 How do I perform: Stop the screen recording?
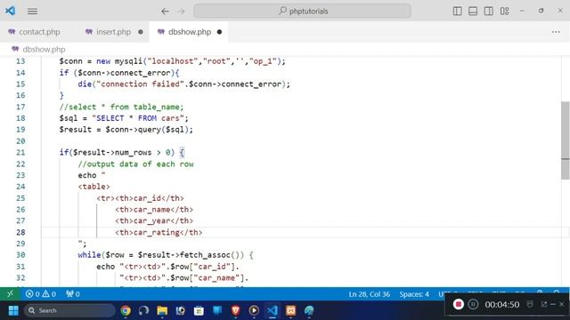point(458,304)
